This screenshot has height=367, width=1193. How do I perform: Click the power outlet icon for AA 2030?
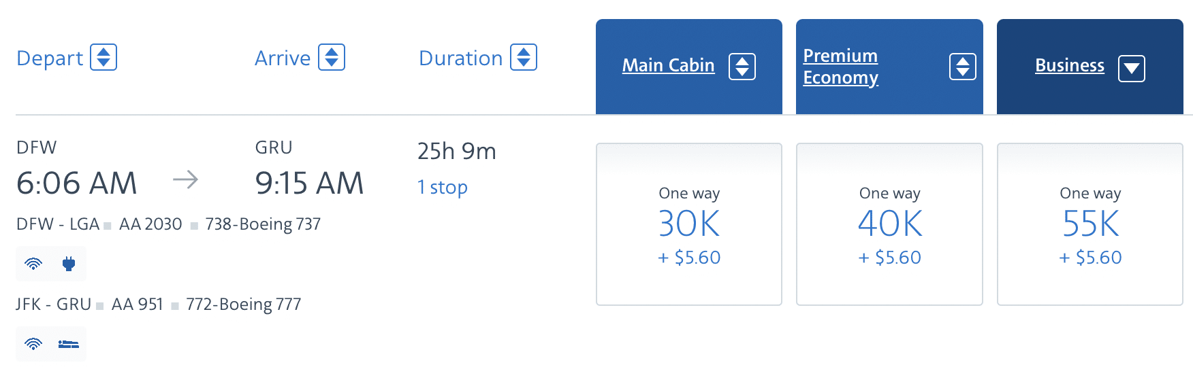[69, 264]
